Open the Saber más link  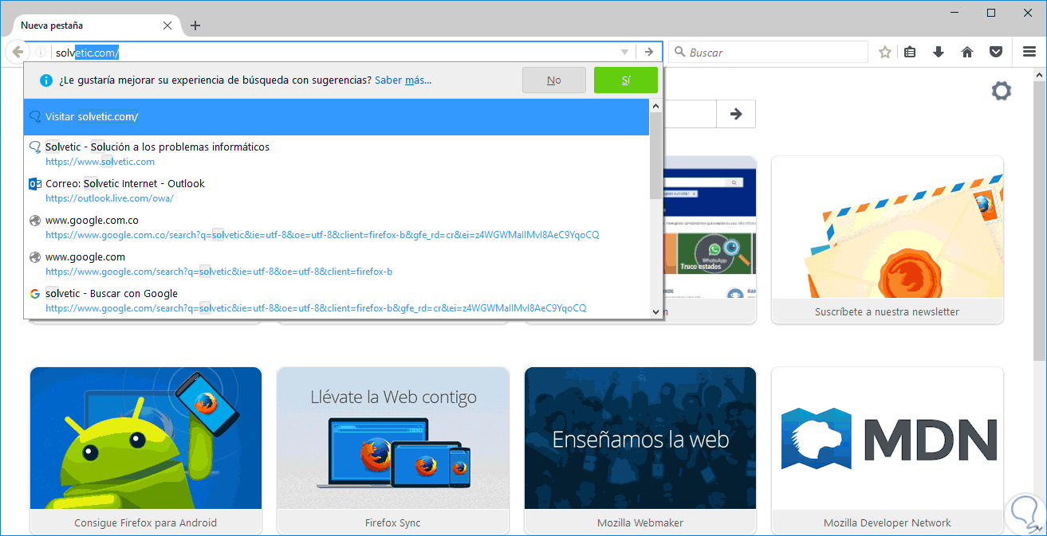pyautogui.click(x=403, y=80)
